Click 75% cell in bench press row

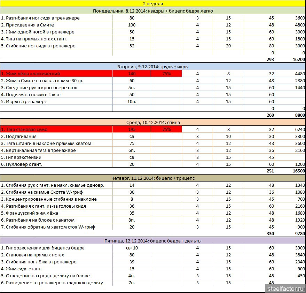[x=166, y=74]
